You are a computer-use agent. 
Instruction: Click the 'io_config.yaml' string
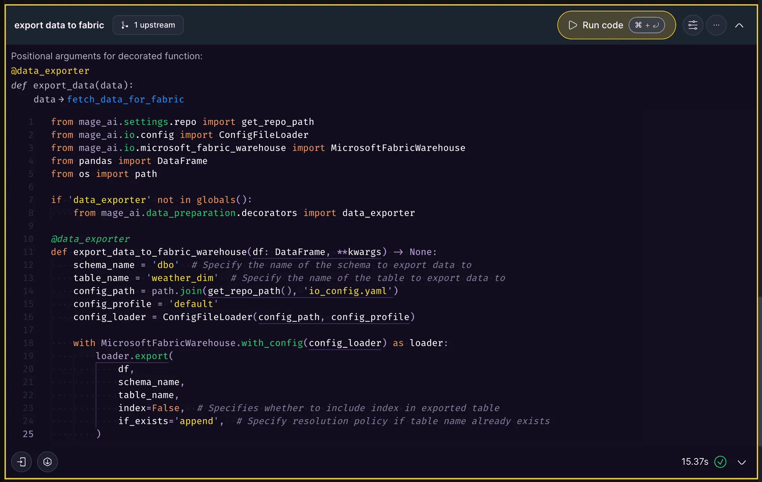[x=348, y=291]
